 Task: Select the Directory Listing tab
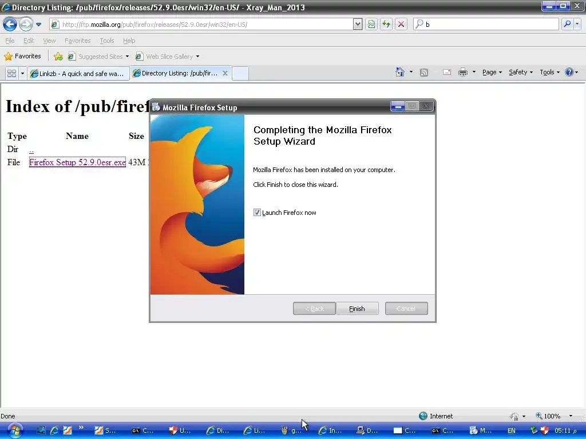point(176,73)
